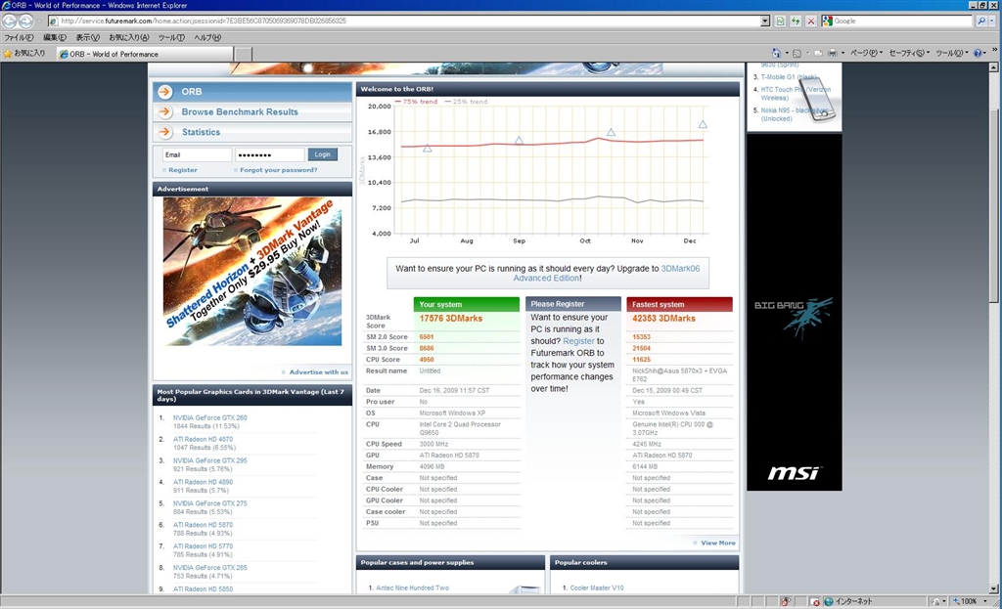Open the Statistics link
This screenshot has height=609, width=1002.
click(201, 132)
